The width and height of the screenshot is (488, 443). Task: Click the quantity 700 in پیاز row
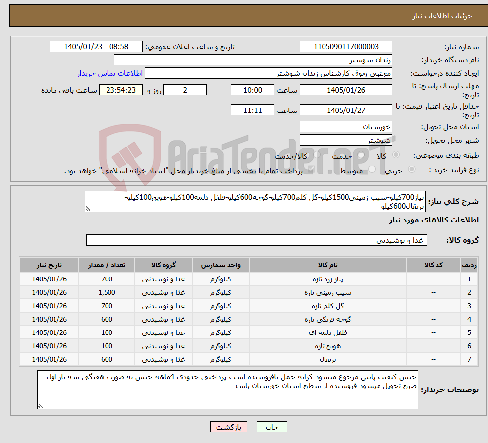[x=107, y=279]
